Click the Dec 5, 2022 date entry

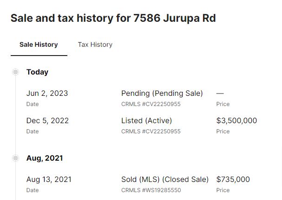[x=47, y=120]
